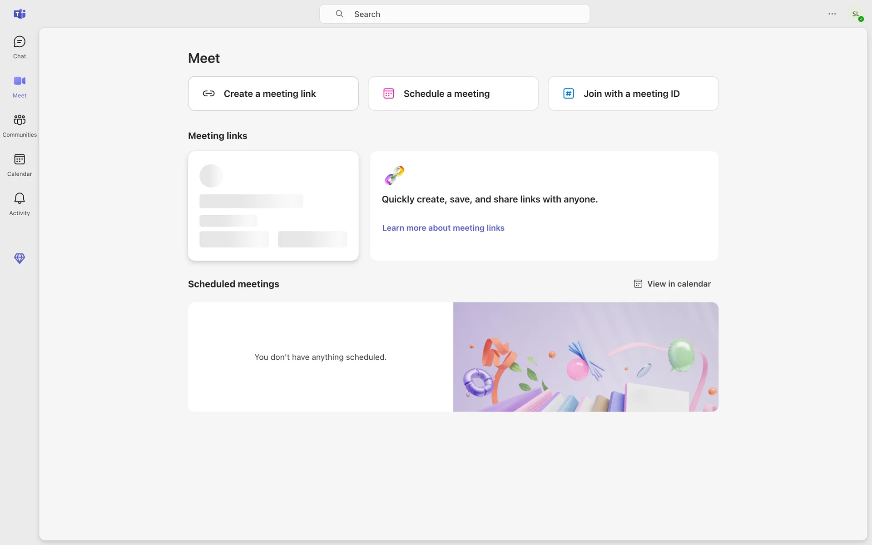This screenshot has width=872, height=545.
Task: Click the premium diamond icon
Action: 20,258
